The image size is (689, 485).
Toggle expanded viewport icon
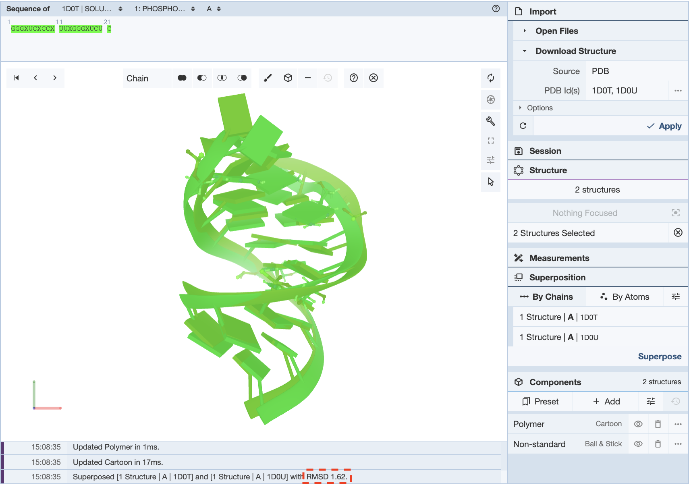[490, 141]
